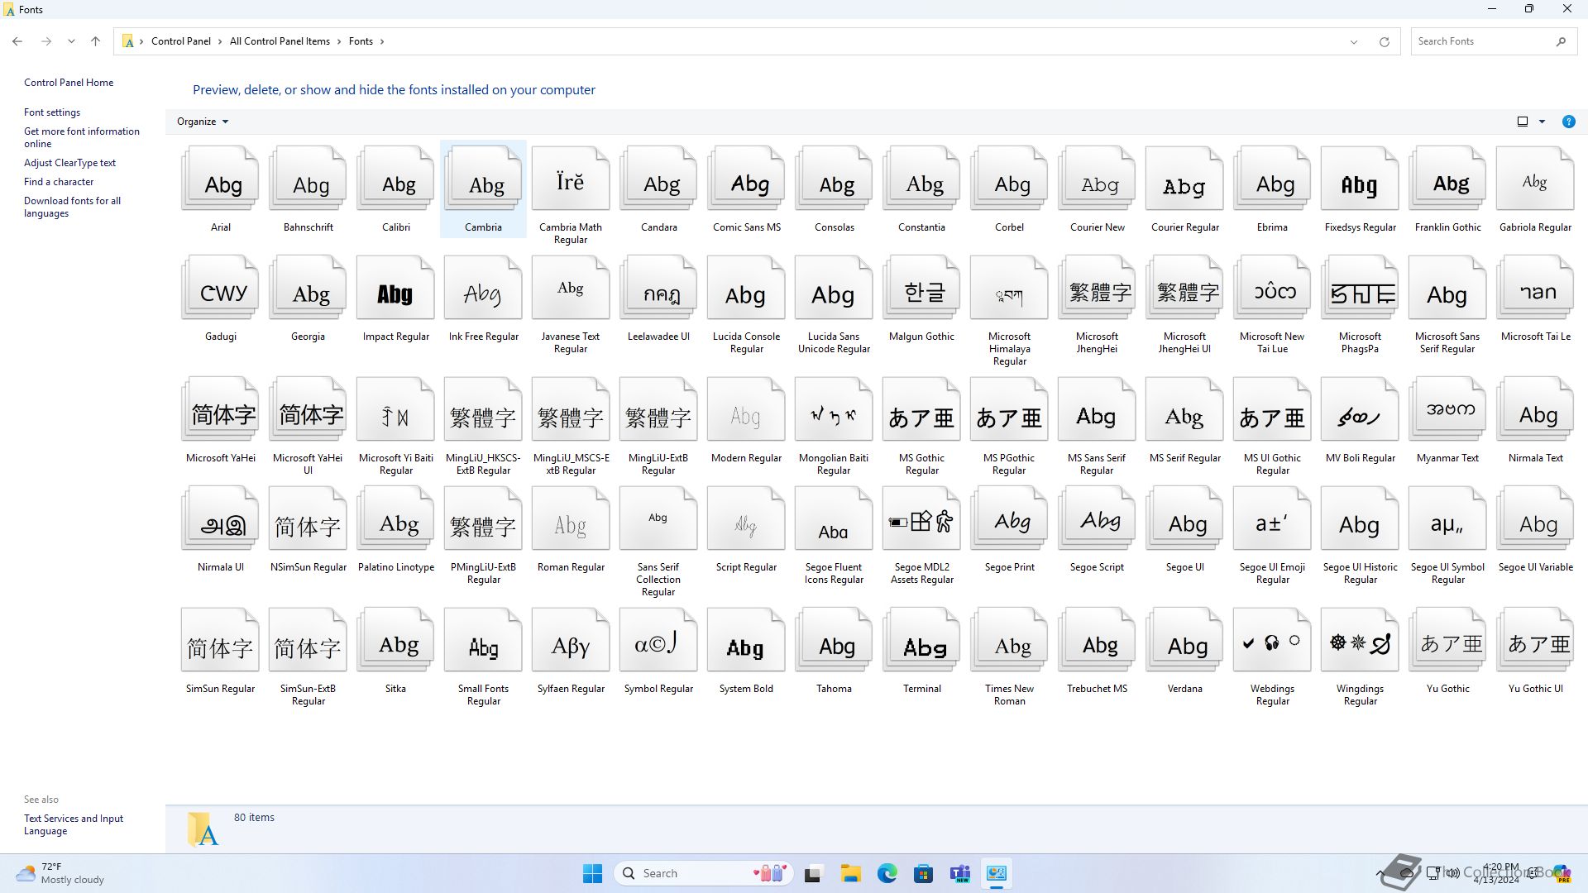Open the Windows Start button

pos(592,873)
